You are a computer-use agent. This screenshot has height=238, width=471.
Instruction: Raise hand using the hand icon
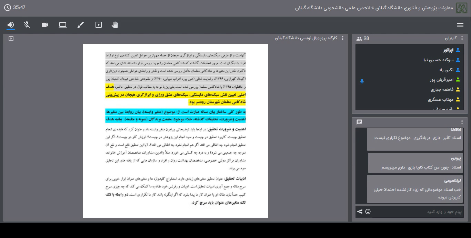tap(115, 25)
